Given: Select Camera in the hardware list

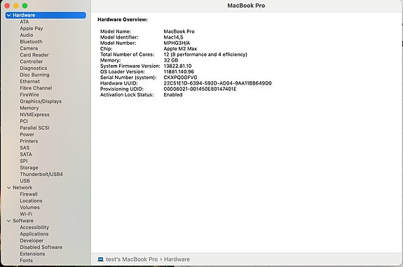Looking at the screenshot, I should pos(29,48).
